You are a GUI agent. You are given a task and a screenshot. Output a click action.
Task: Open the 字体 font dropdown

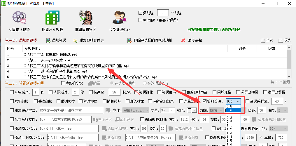coord(136,110)
